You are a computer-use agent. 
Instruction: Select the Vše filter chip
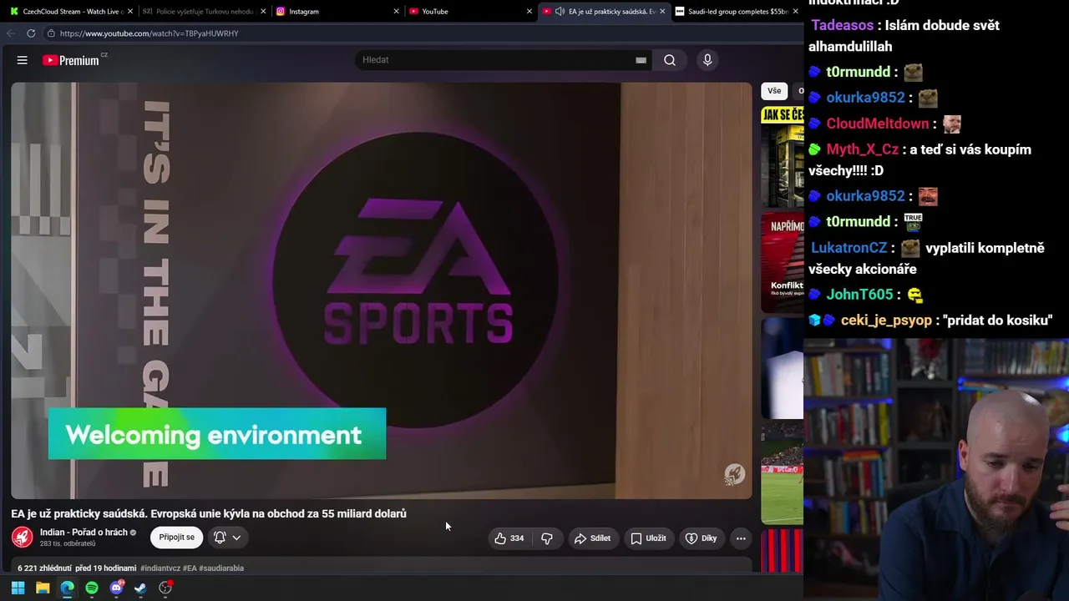pos(774,91)
